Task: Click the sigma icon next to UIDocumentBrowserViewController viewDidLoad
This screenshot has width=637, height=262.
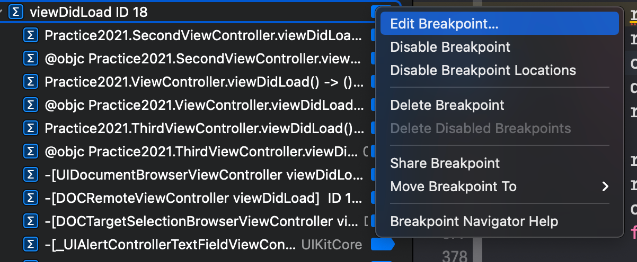Action: tap(31, 175)
